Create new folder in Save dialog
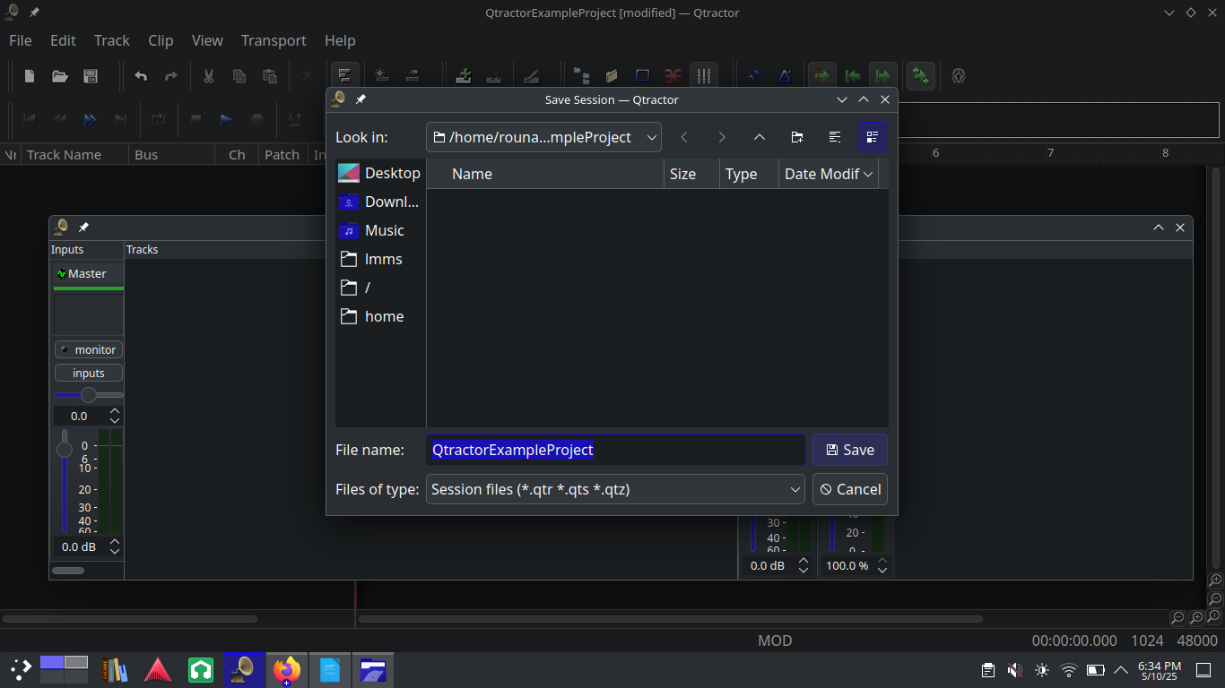The width and height of the screenshot is (1225, 688). [x=797, y=137]
